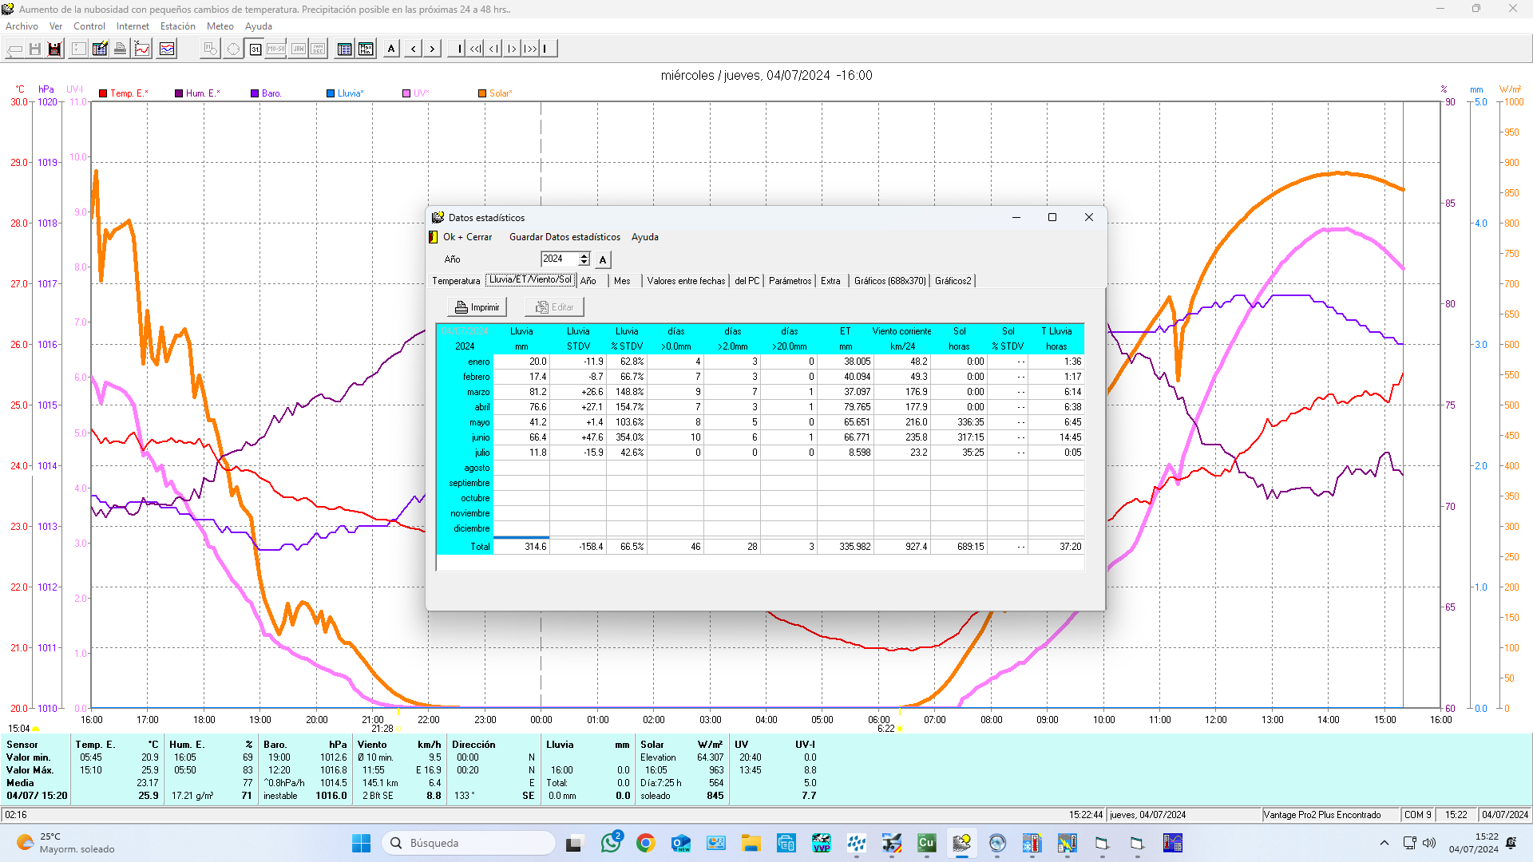This screenshot has width=1533, height=862.
Task: Switch to the Temperatura tab
Action: (x=456, y=281)
